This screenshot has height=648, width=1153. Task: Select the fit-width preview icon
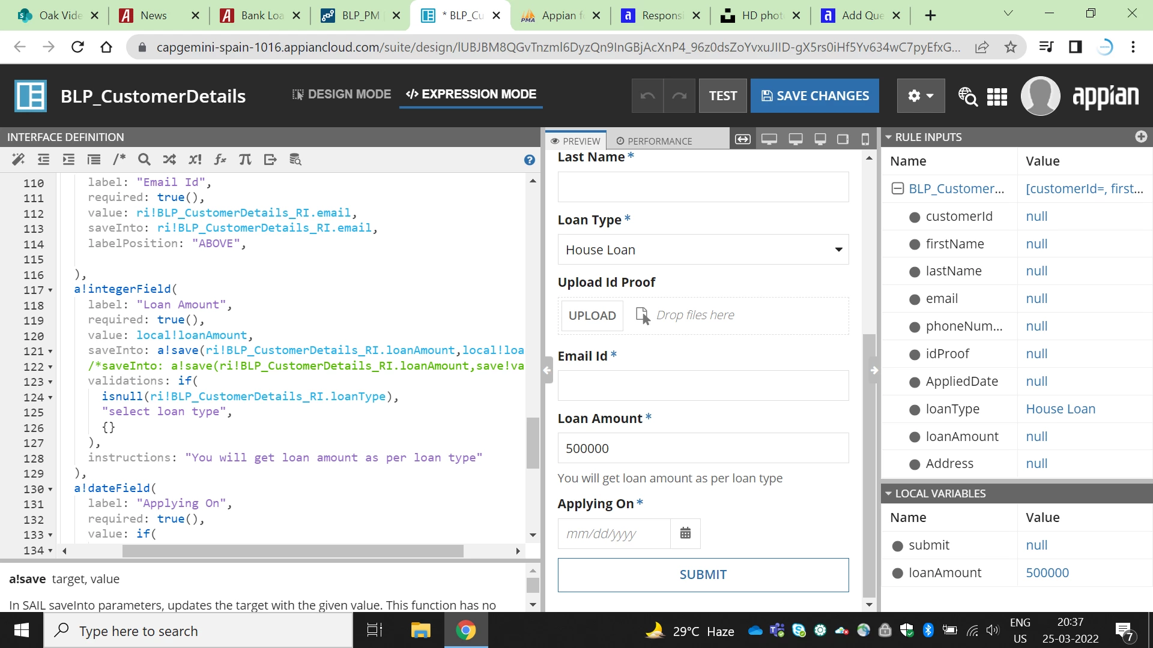click(x=743, y=139)
